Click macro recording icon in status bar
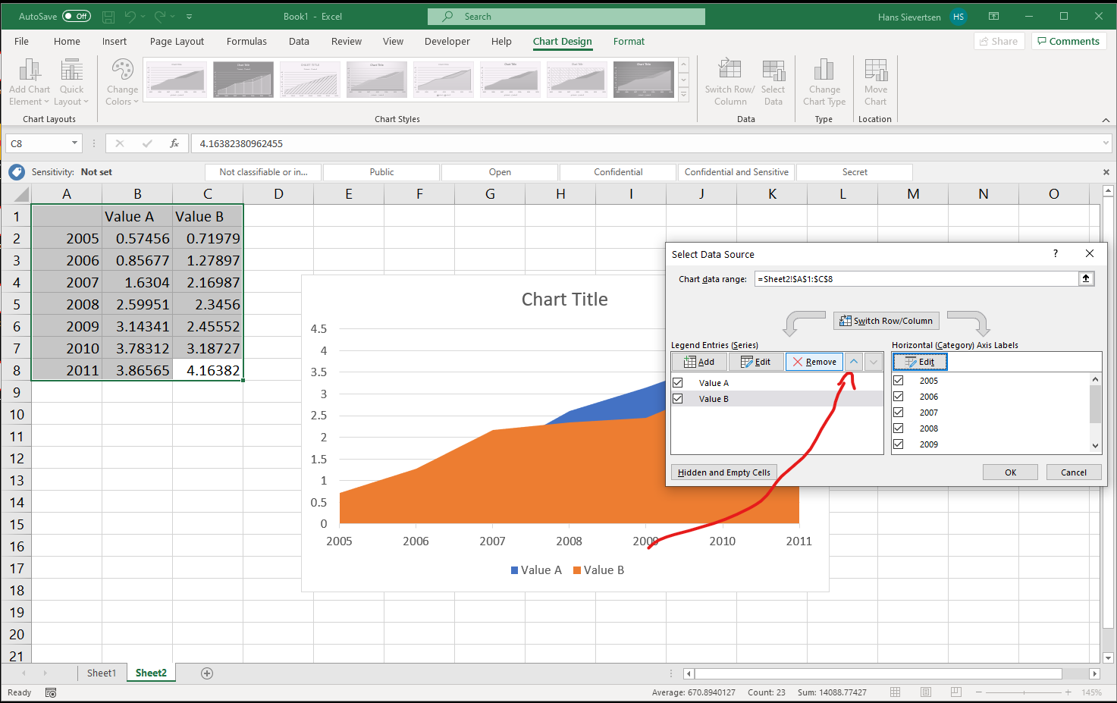This screenshot has width=1117, height=703. (x=51, y=692)
